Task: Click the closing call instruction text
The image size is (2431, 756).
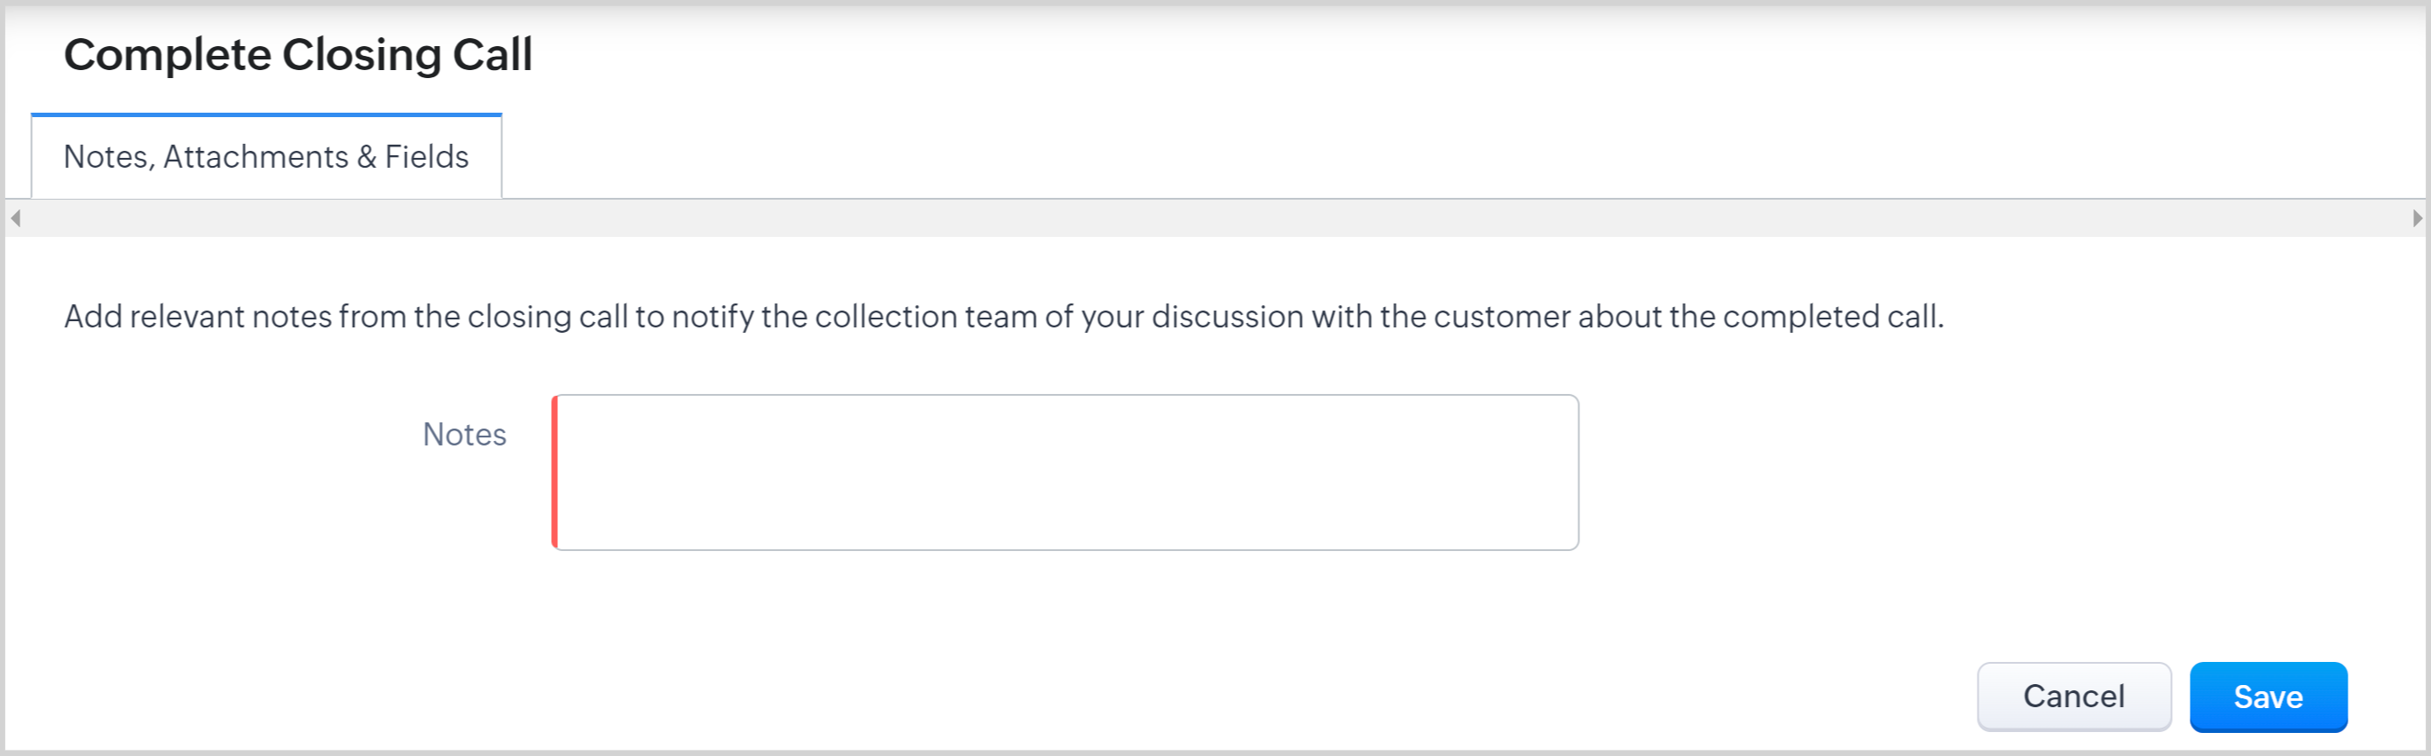Action: [1004, 316]
